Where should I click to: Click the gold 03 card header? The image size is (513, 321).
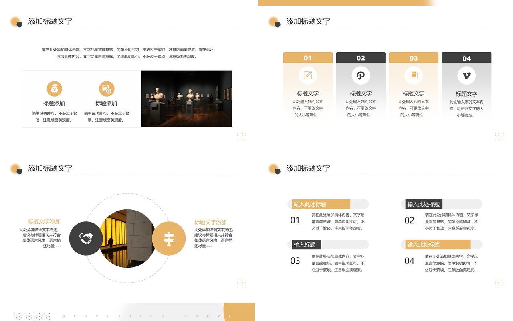point(414,58)
